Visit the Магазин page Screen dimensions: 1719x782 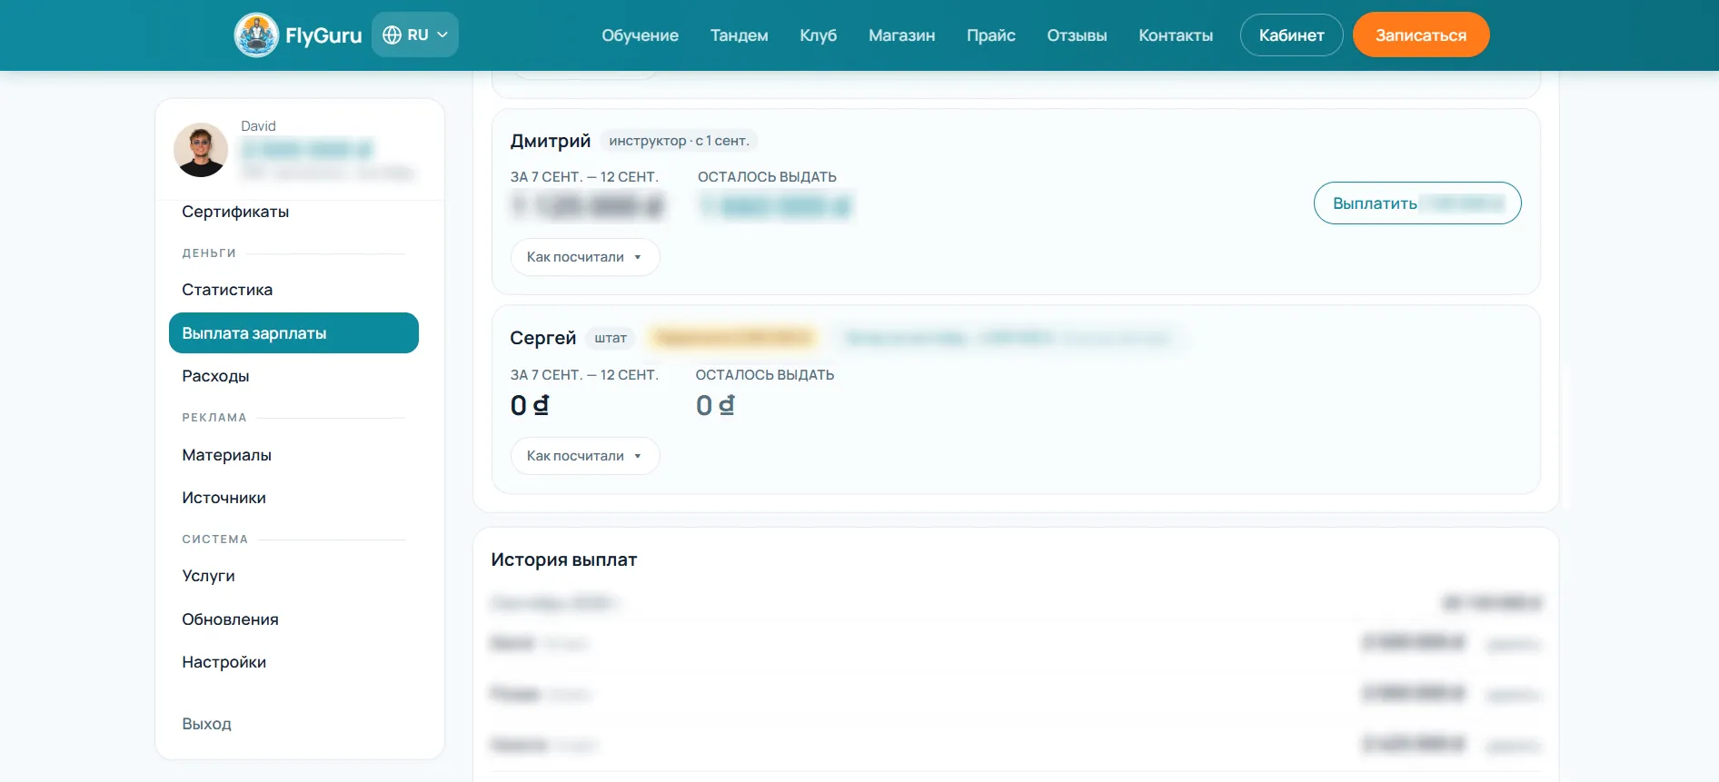[901, 35]
